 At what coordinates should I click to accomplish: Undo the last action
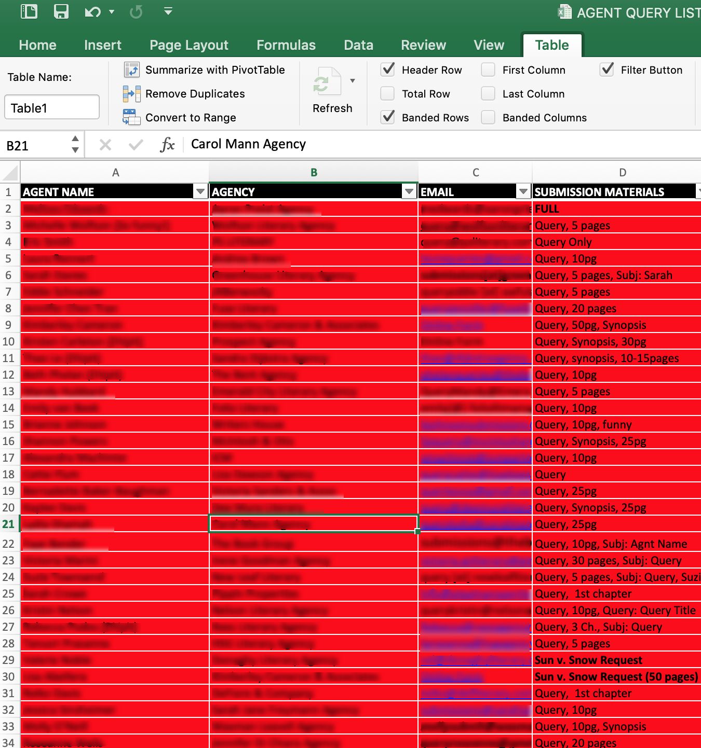(92, 11)
